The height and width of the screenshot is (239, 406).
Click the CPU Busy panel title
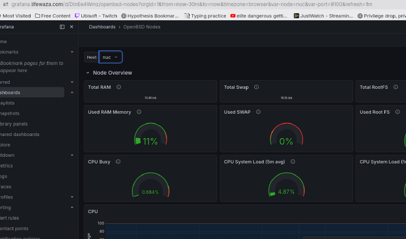[99, 162]
